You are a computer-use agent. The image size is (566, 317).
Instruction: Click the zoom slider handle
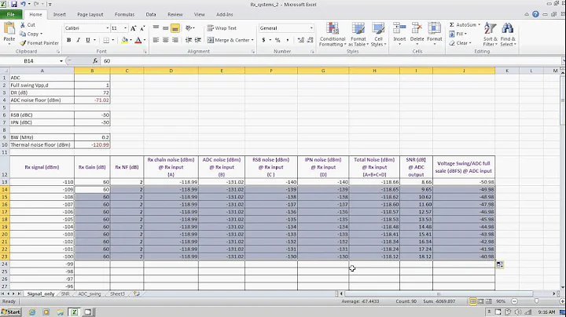[536, 301]
